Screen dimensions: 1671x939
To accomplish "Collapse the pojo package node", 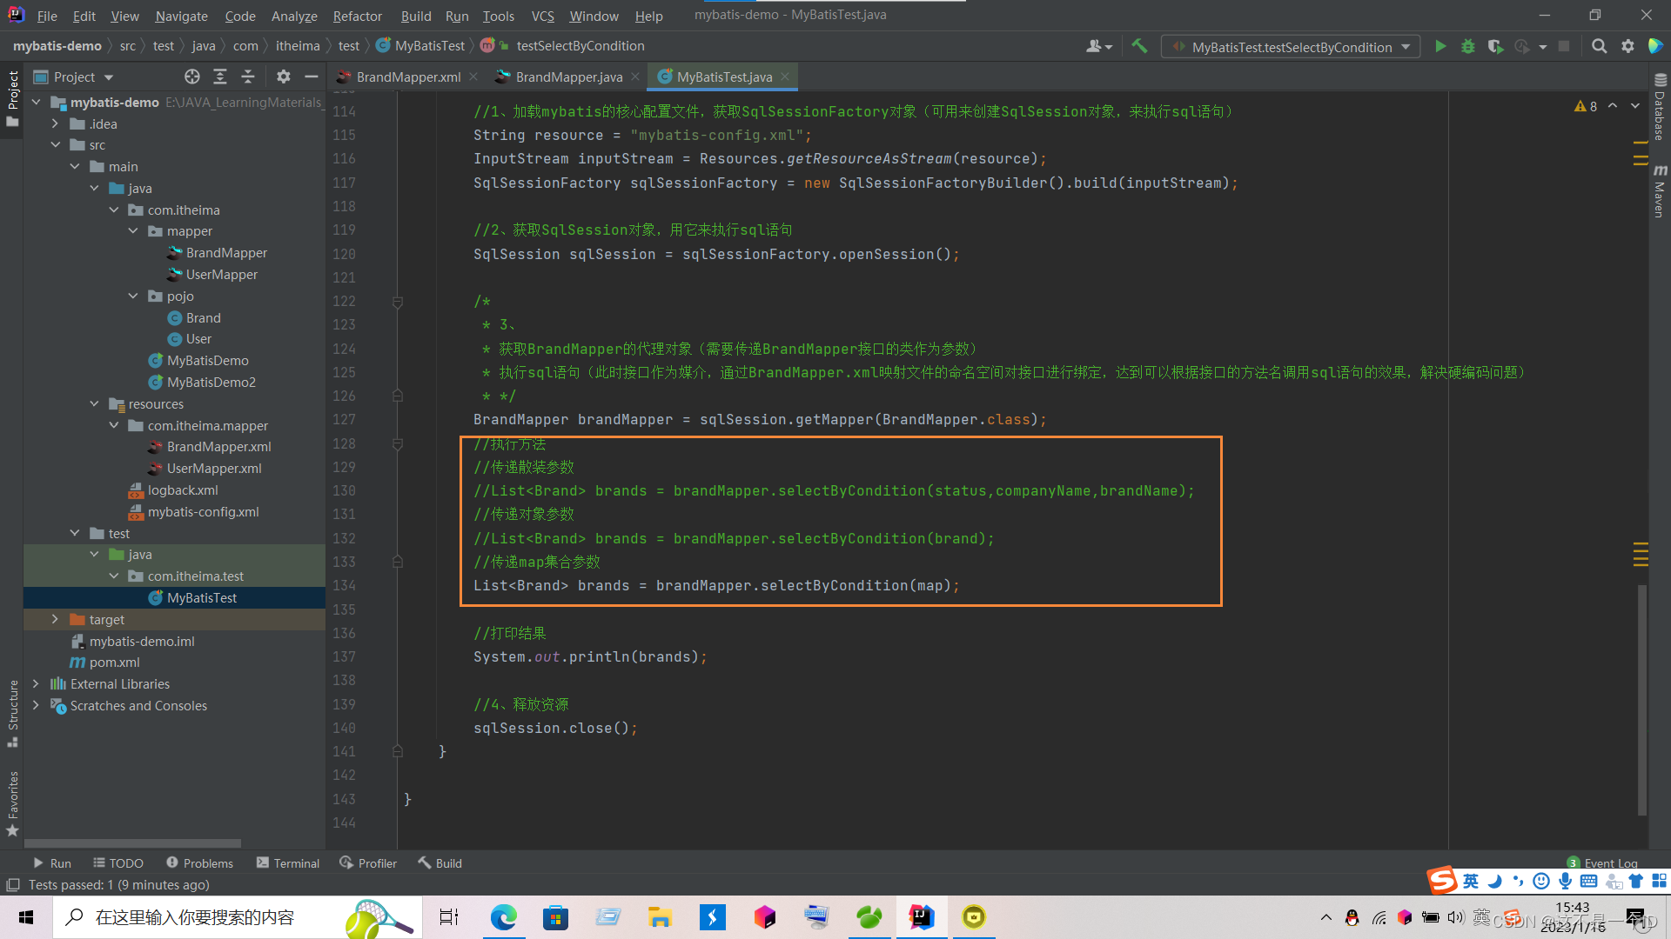I will (x=133, y=296).
